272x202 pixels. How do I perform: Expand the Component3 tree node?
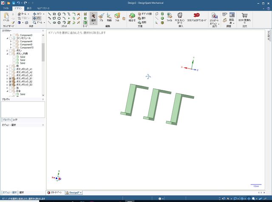[x=11, y=35]
